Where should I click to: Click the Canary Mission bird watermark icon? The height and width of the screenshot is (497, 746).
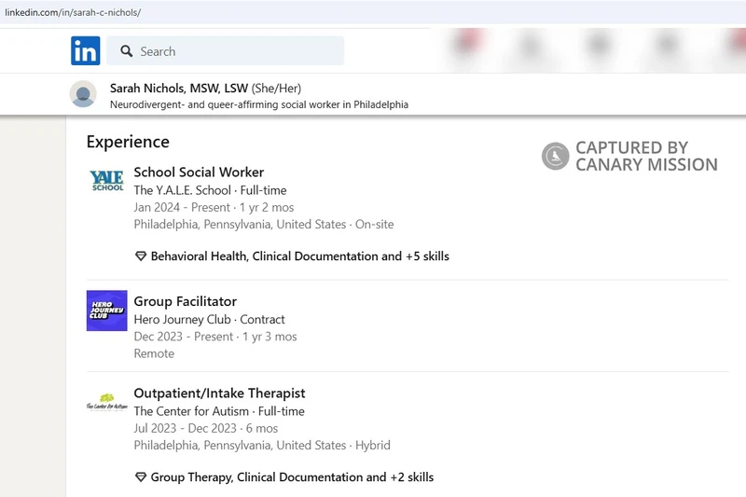[x=556, y=157]
